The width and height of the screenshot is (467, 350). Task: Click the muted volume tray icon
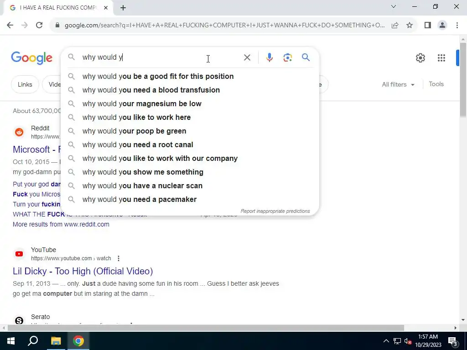pyautogui.click(x=408, y=341)
